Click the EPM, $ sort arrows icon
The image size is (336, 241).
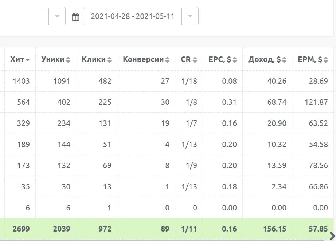coord(325,60)
